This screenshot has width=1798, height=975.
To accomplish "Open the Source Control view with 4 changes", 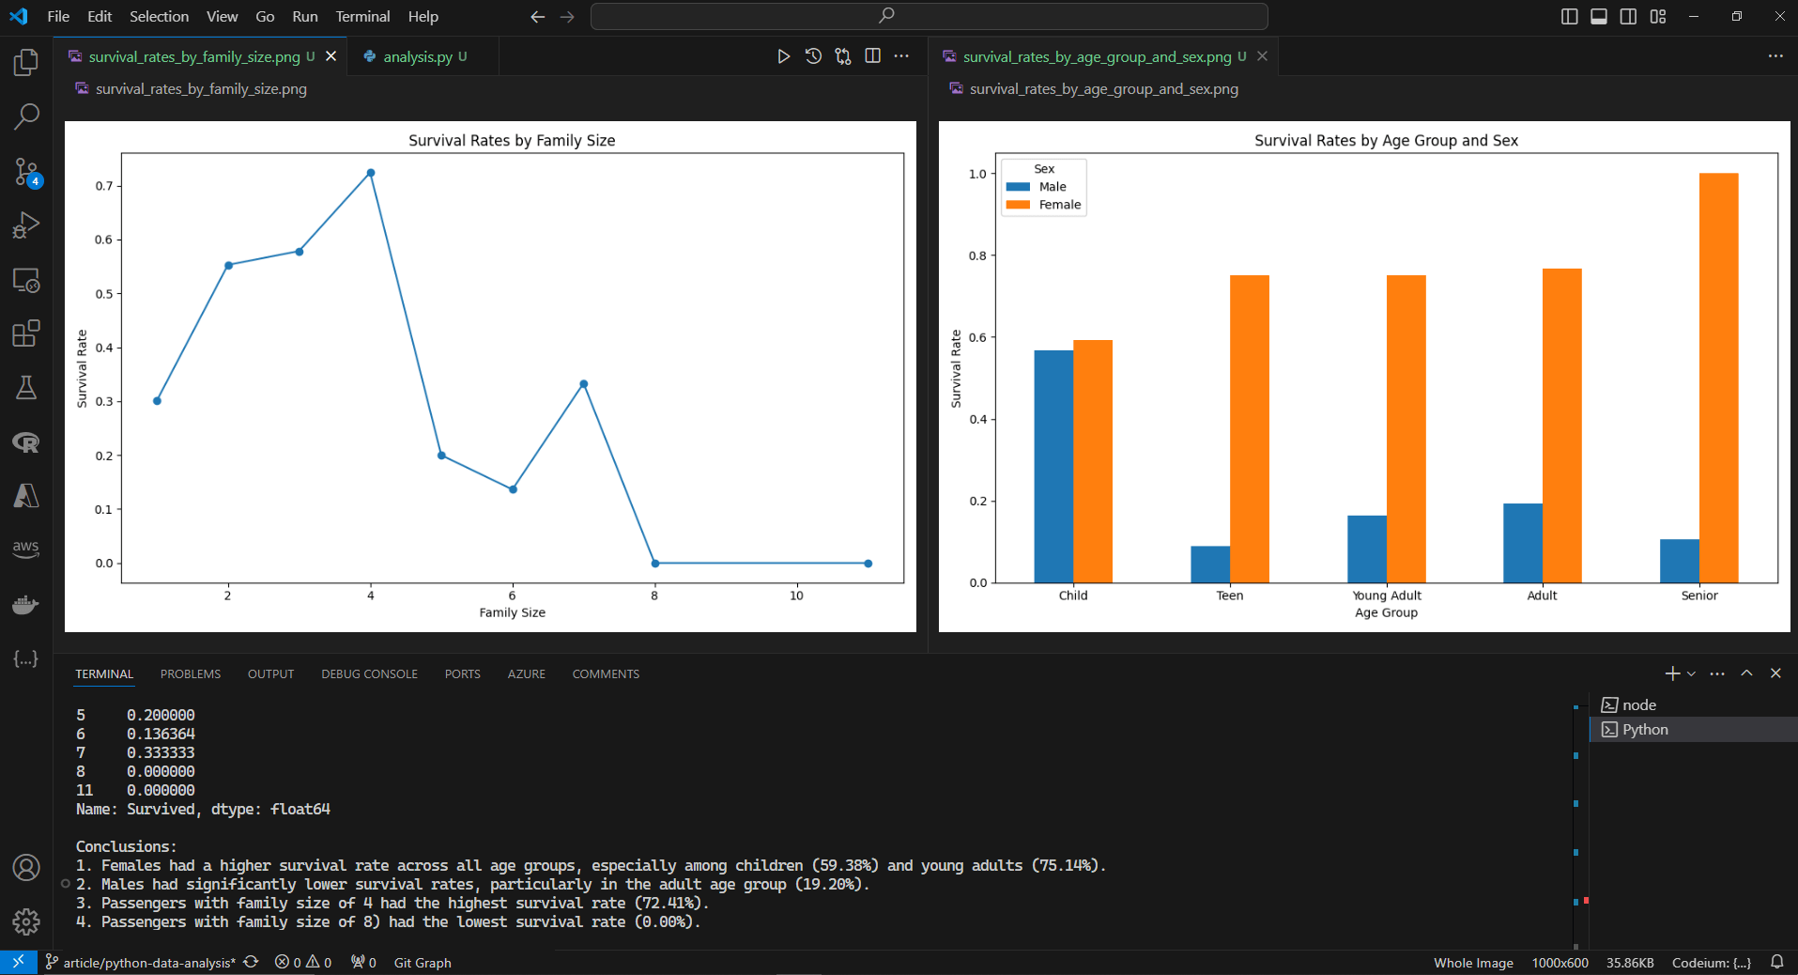I will [x=25, y=172].
